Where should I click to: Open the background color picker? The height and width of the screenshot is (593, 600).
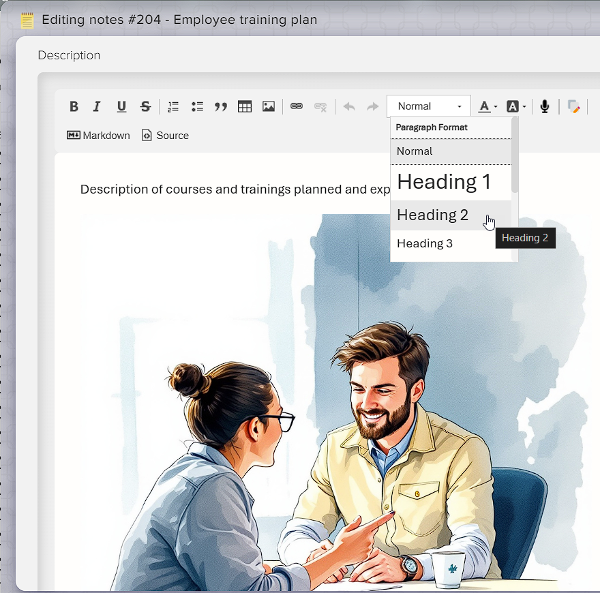pyautogui.click(x=516, y=106)
